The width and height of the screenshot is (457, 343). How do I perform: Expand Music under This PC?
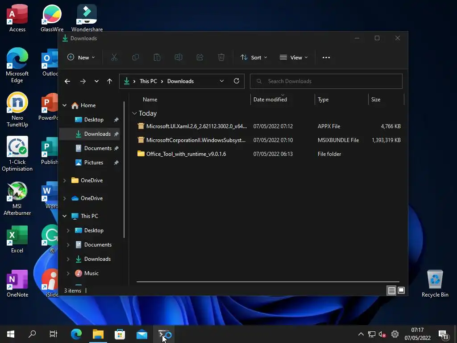68,273
